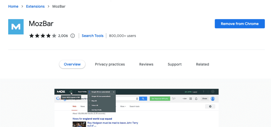Switch to the Overview tab
Viewport: 271px width, 127px height.
click(72, 64)
